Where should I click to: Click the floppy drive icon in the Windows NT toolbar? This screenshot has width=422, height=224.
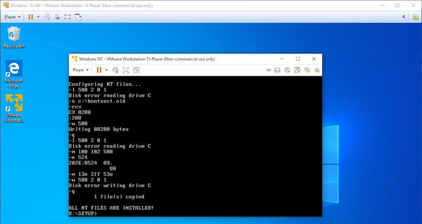(297, 70)
